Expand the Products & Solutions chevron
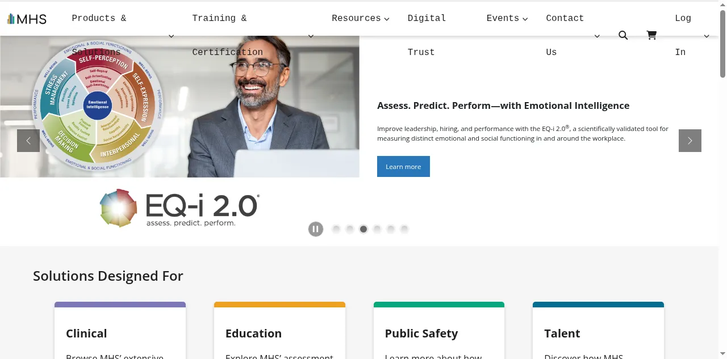The width and height of the screenshot is (727, 359). click(172, 36)
